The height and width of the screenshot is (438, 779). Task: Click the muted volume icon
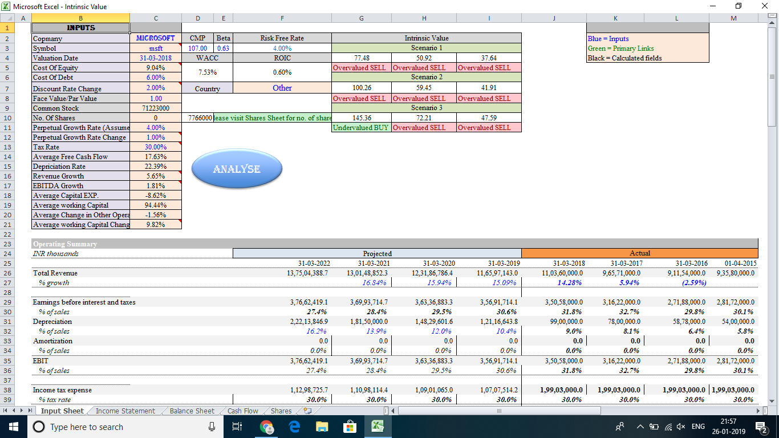(x=681, y=427)
